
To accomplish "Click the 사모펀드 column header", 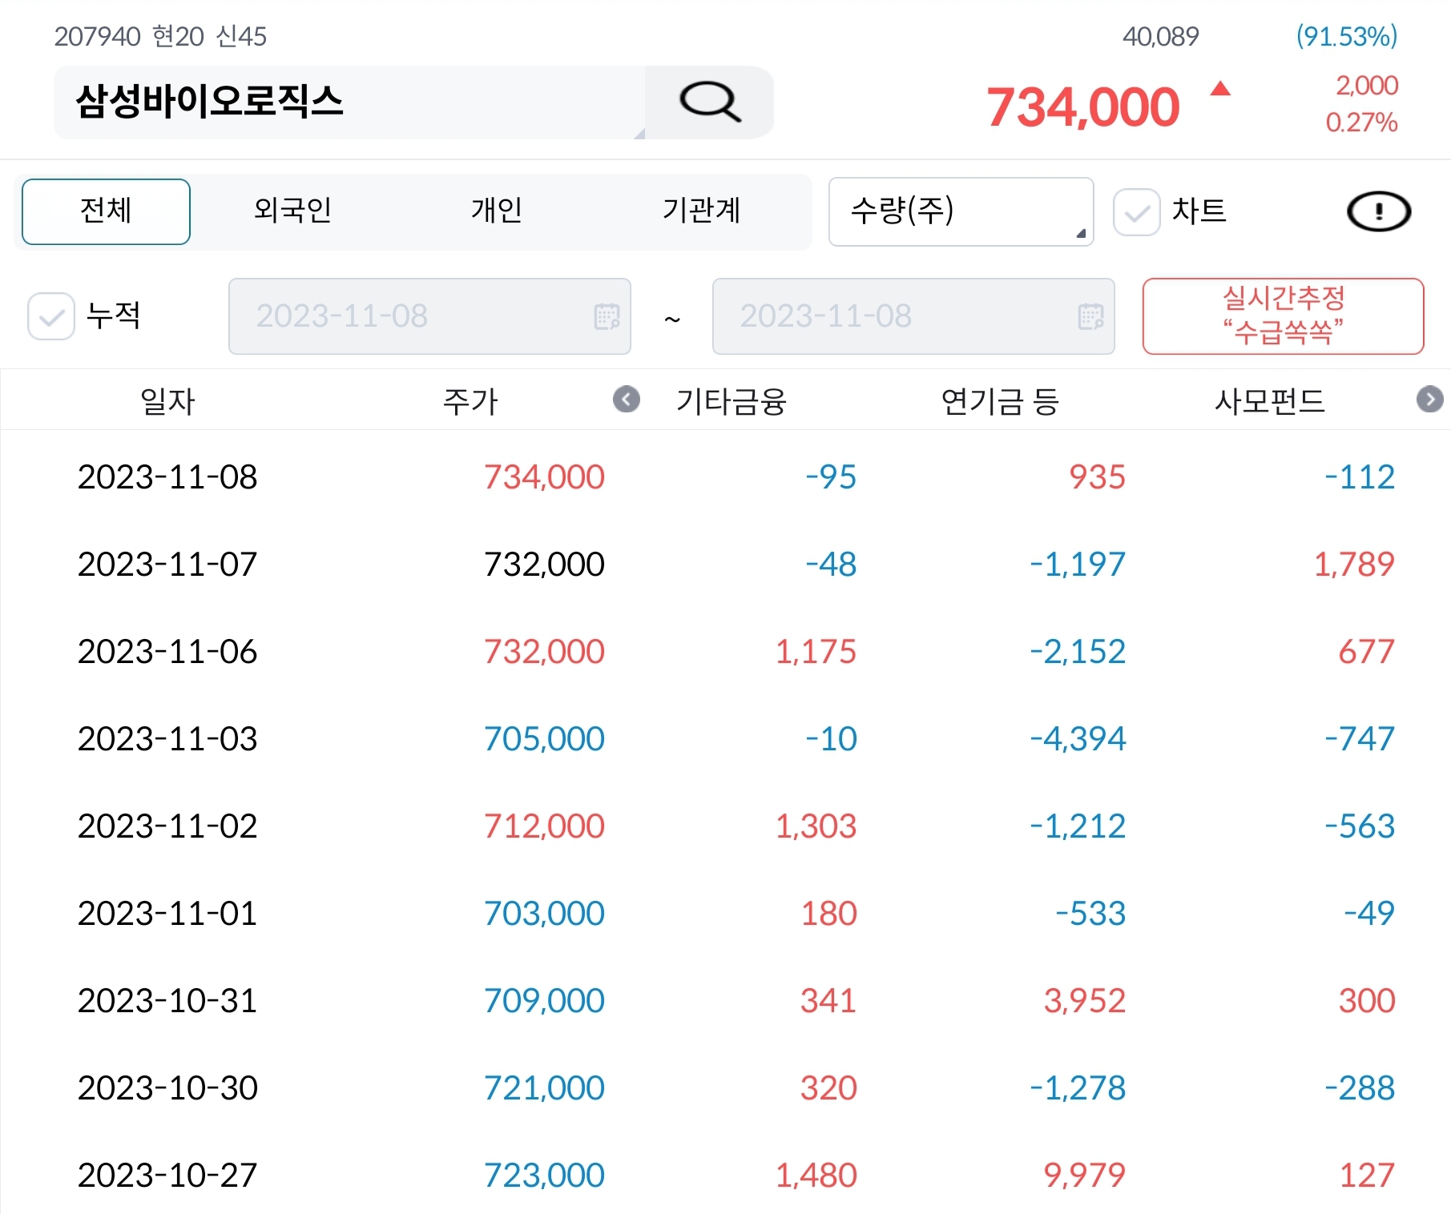I will 1270,401.
